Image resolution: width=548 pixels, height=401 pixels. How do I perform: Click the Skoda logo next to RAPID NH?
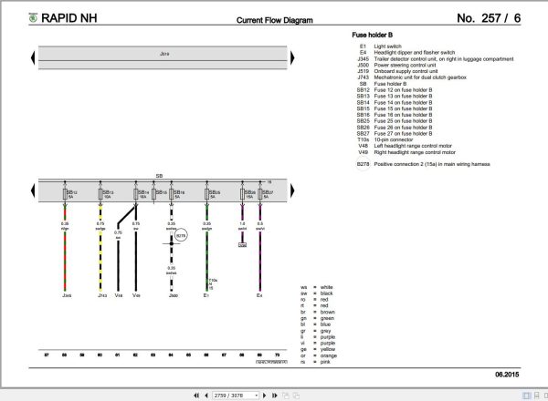click(33, 18)
